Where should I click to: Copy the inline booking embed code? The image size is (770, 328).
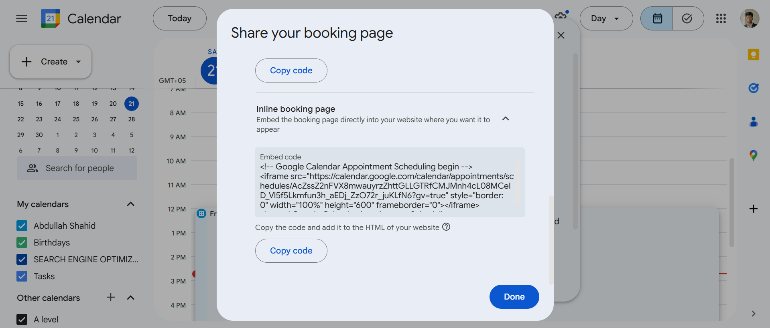coord(291,251)
